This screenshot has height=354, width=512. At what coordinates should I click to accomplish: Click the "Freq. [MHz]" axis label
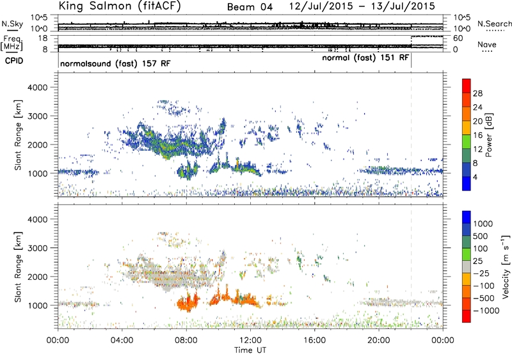tap(12, 43)
